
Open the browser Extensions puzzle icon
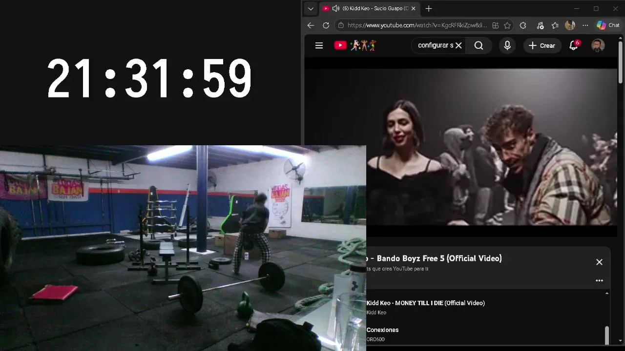523,25
